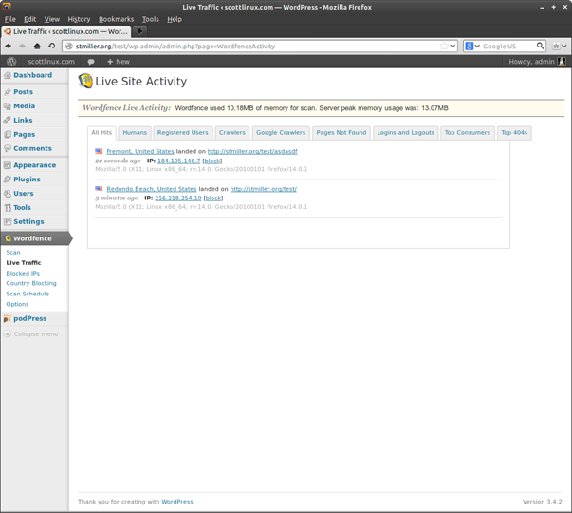Click the Google US search field

(x=508, y=46)
